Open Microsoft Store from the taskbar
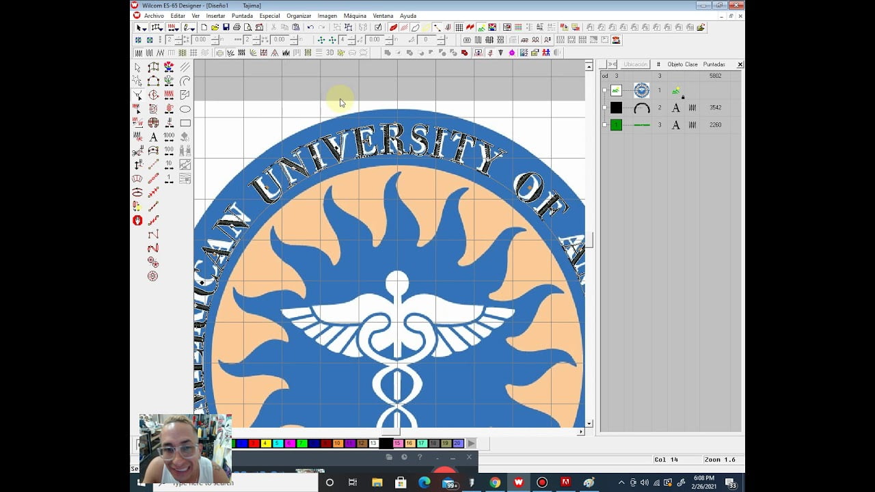875x492 pixels. click(x=401, y=482)
